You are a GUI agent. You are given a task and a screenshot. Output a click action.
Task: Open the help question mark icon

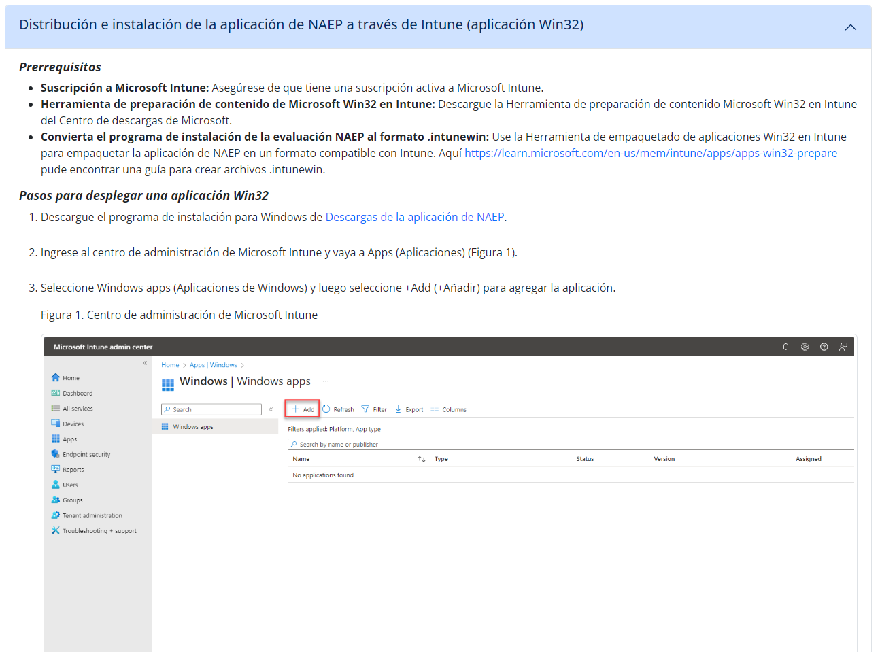824,347
